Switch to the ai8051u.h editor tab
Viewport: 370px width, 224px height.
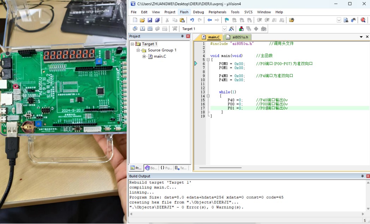coord(237,37)
